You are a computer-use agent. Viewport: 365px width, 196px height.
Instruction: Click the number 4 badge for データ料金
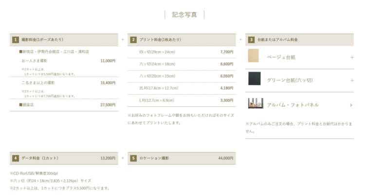pyautogui.click(x=16, y=158)
